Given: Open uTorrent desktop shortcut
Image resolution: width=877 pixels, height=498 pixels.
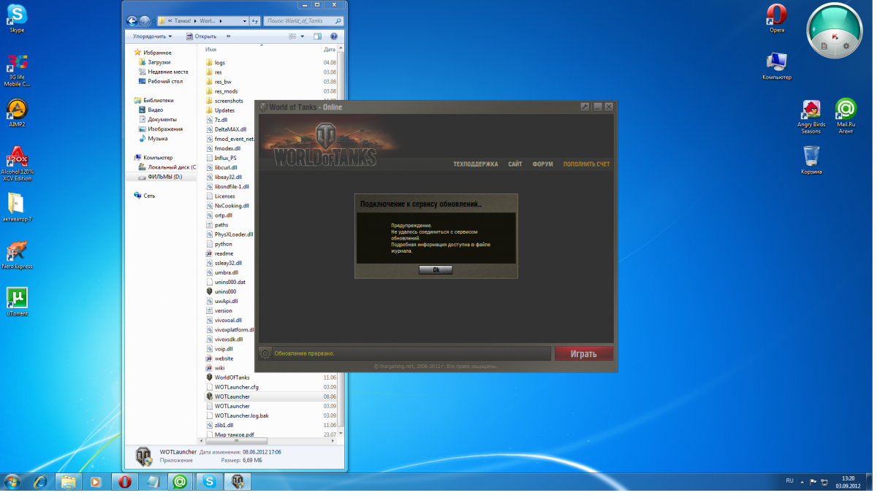Looking at the screenshot, I should coord(17,298).
